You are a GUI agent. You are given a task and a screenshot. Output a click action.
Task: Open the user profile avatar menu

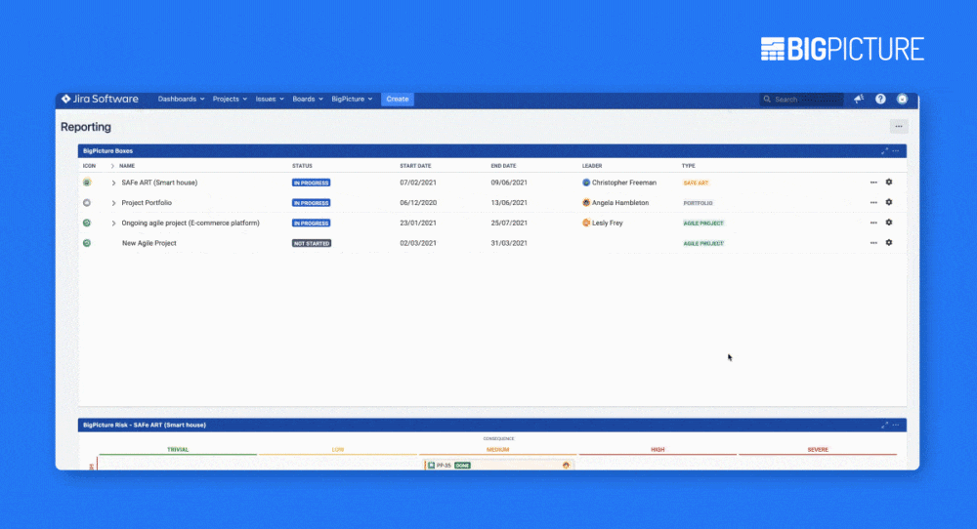(x=902, y=99)
